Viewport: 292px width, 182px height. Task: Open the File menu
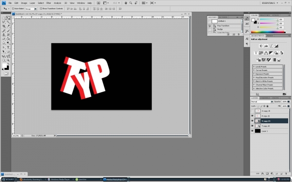pos(10,3)
